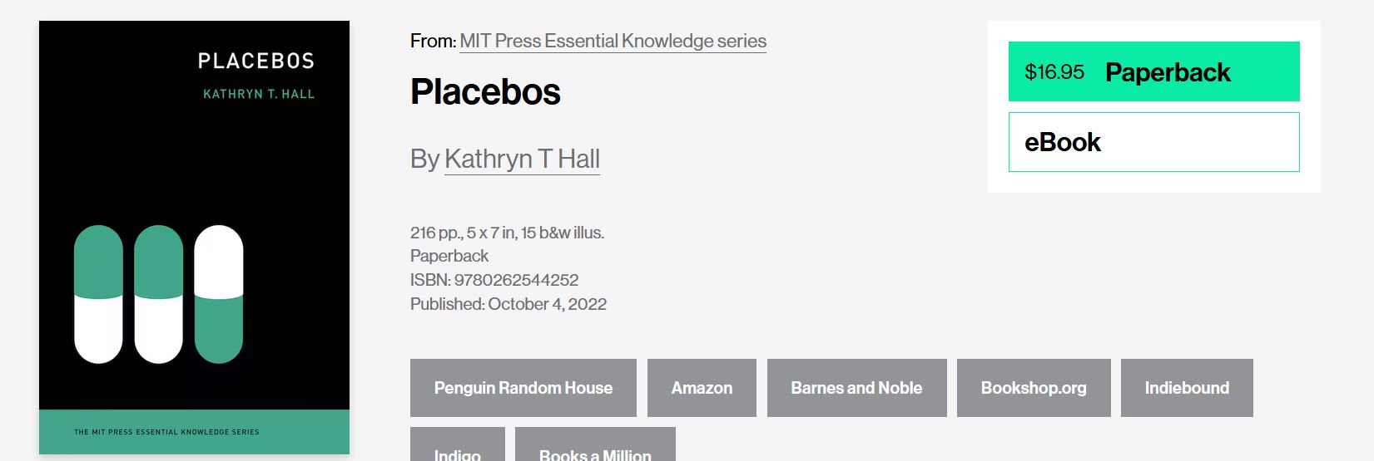Screen dimensions: 1374x461
Task: Choose the Indiebound retailer button
Action: 1187,388
